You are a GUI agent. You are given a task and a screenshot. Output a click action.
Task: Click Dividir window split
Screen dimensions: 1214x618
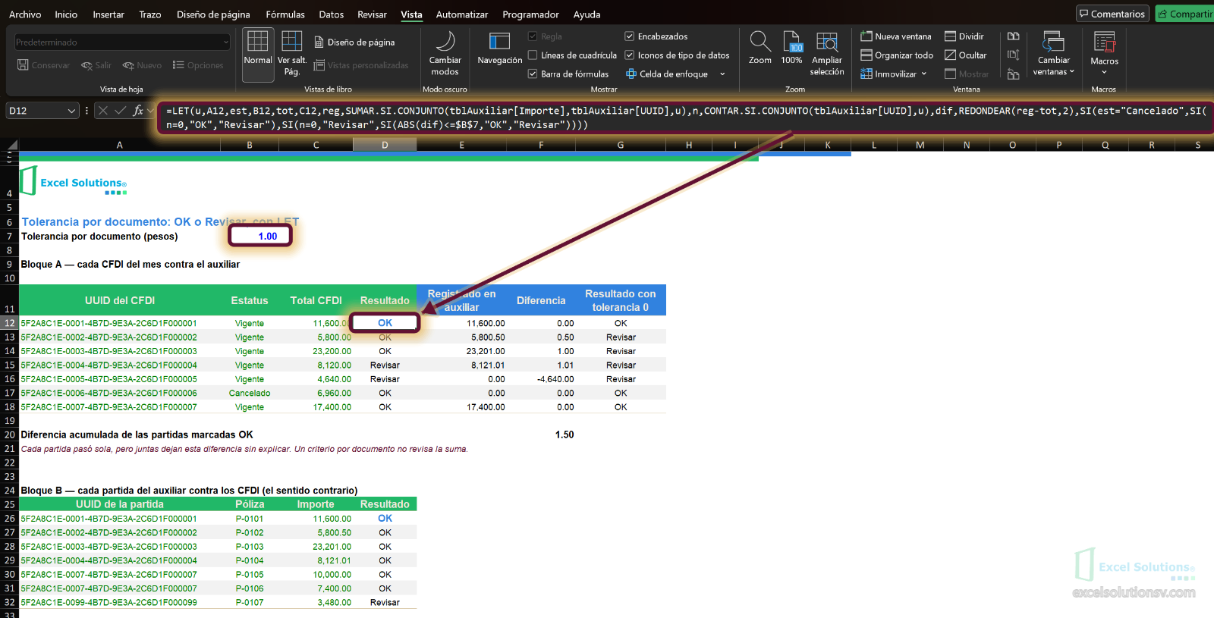tap(964, 36)
